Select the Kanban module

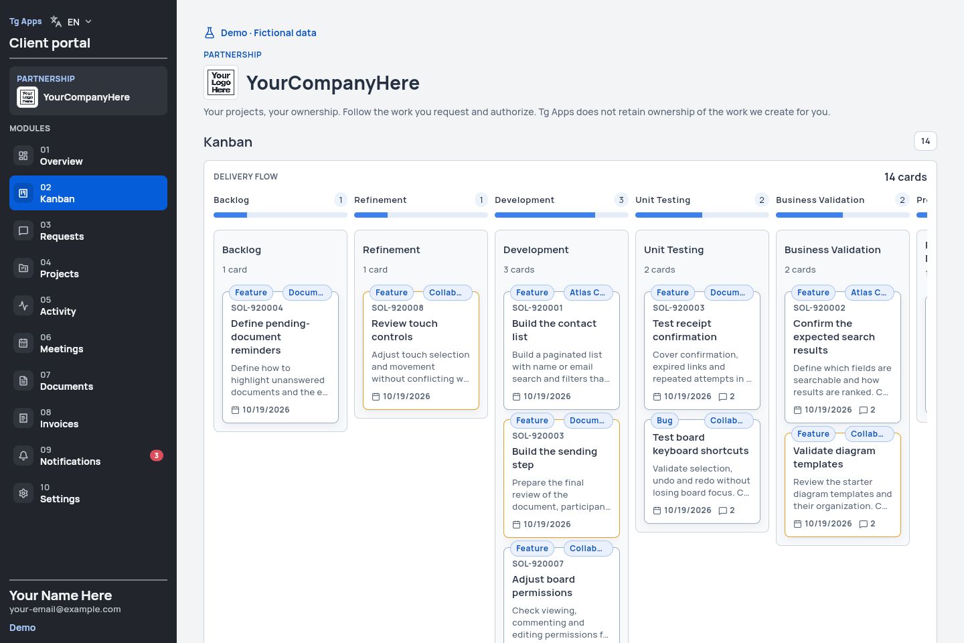[x=88, y=193]
